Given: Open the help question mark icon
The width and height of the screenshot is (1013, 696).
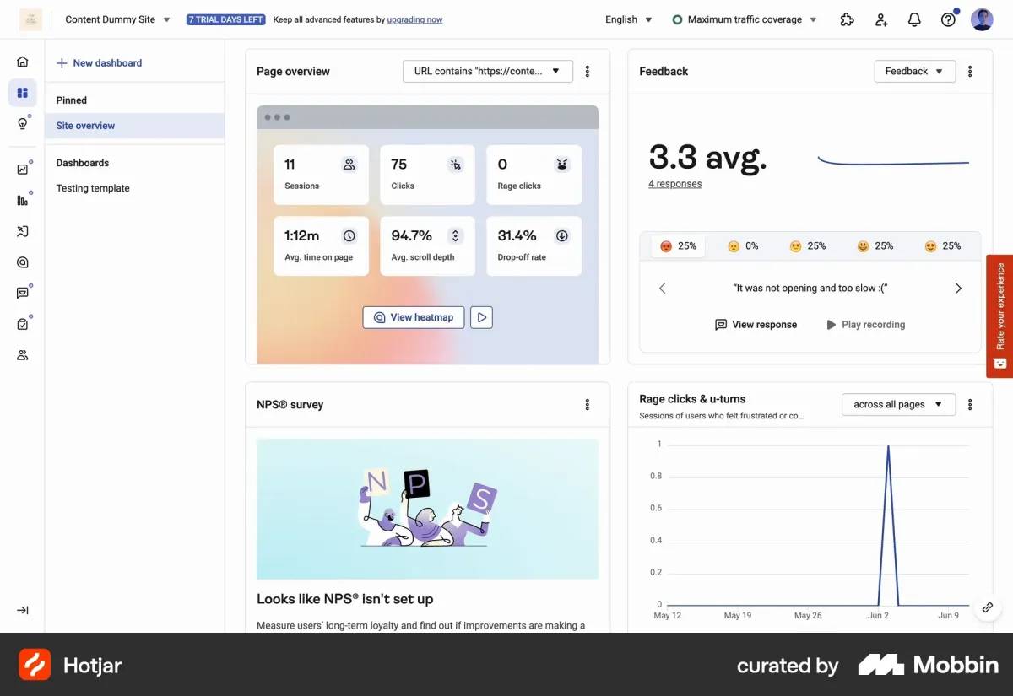Looking at the screenshot, I should 948,19.
